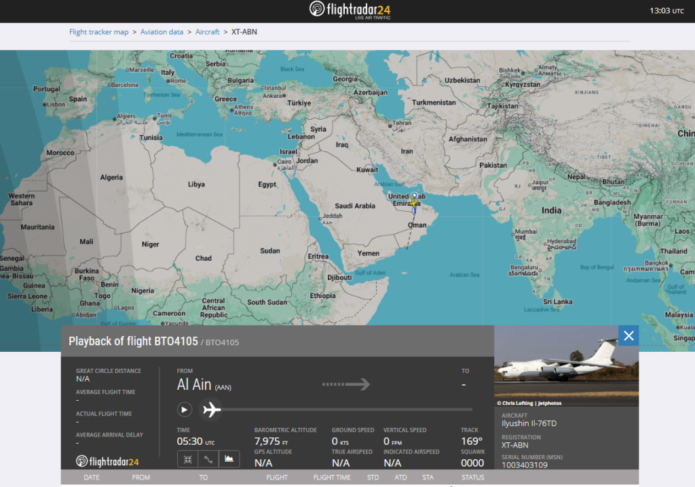Viewport: 695px width, 487px height.
Task: Click aircraft type Ilyushin Il-76TD
Action: (529, 424)
